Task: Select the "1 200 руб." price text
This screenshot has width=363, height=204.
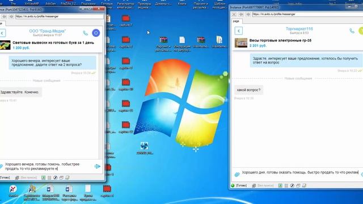Action: pos(21,48)
